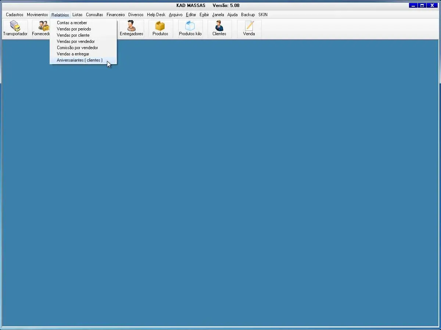The height and width of the screenshot is (330, 441).
Task: Click the Produtos box icon
Action: [160, 29]
